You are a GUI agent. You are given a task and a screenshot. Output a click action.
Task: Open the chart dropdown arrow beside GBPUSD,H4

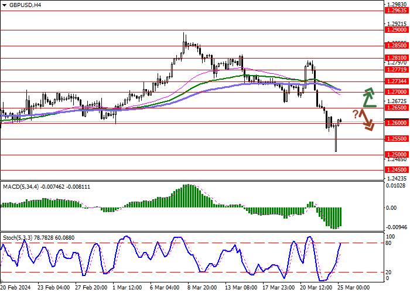4,5
